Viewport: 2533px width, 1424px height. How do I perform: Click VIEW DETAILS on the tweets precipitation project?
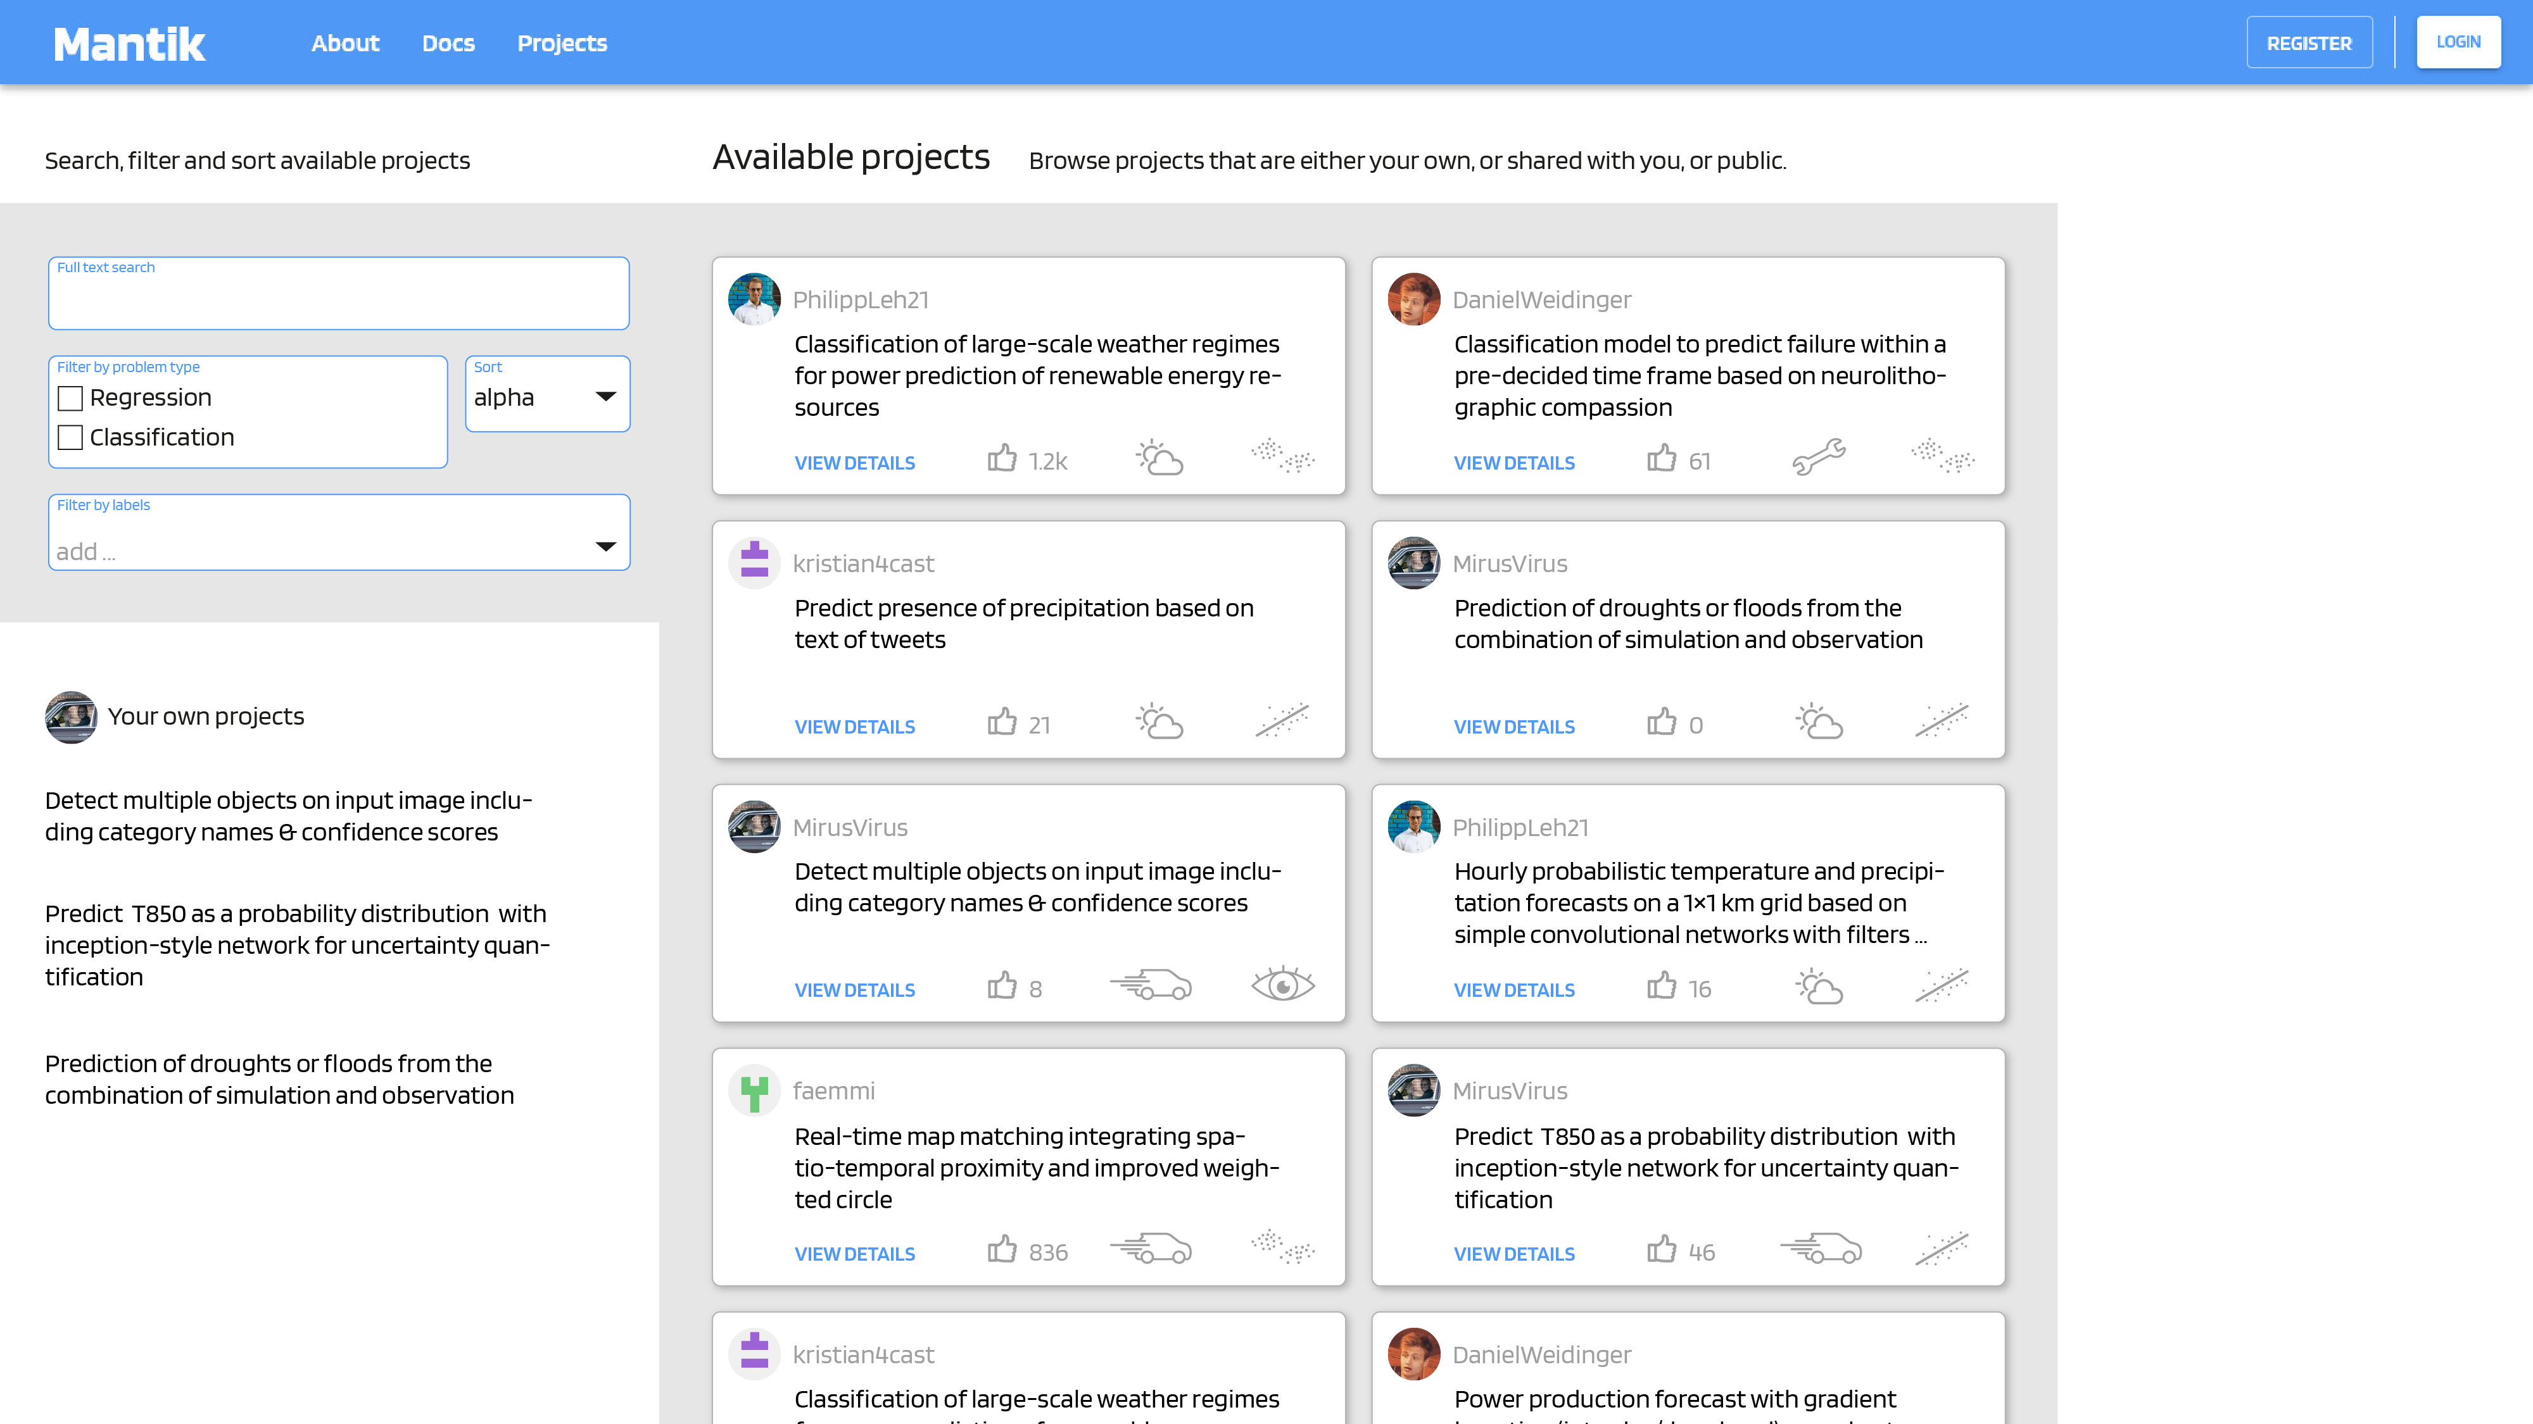click(x=854, y=727)
